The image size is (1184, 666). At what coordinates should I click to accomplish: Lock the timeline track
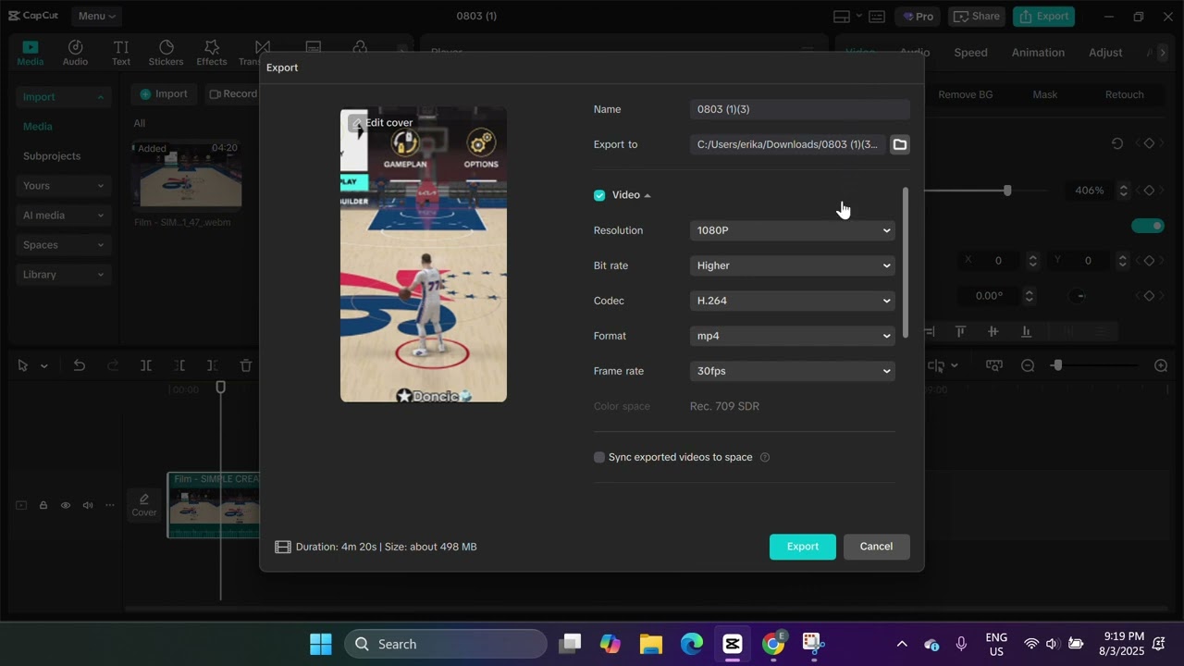43,505
